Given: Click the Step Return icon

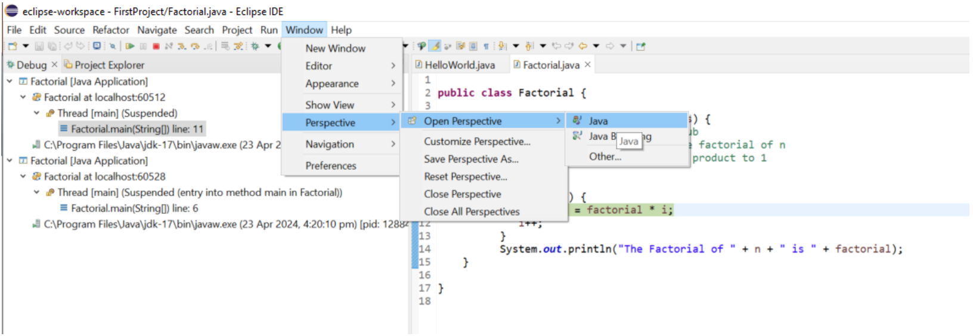Looking at the screenshot, I should pyautogui.click(x=209, y=46).
